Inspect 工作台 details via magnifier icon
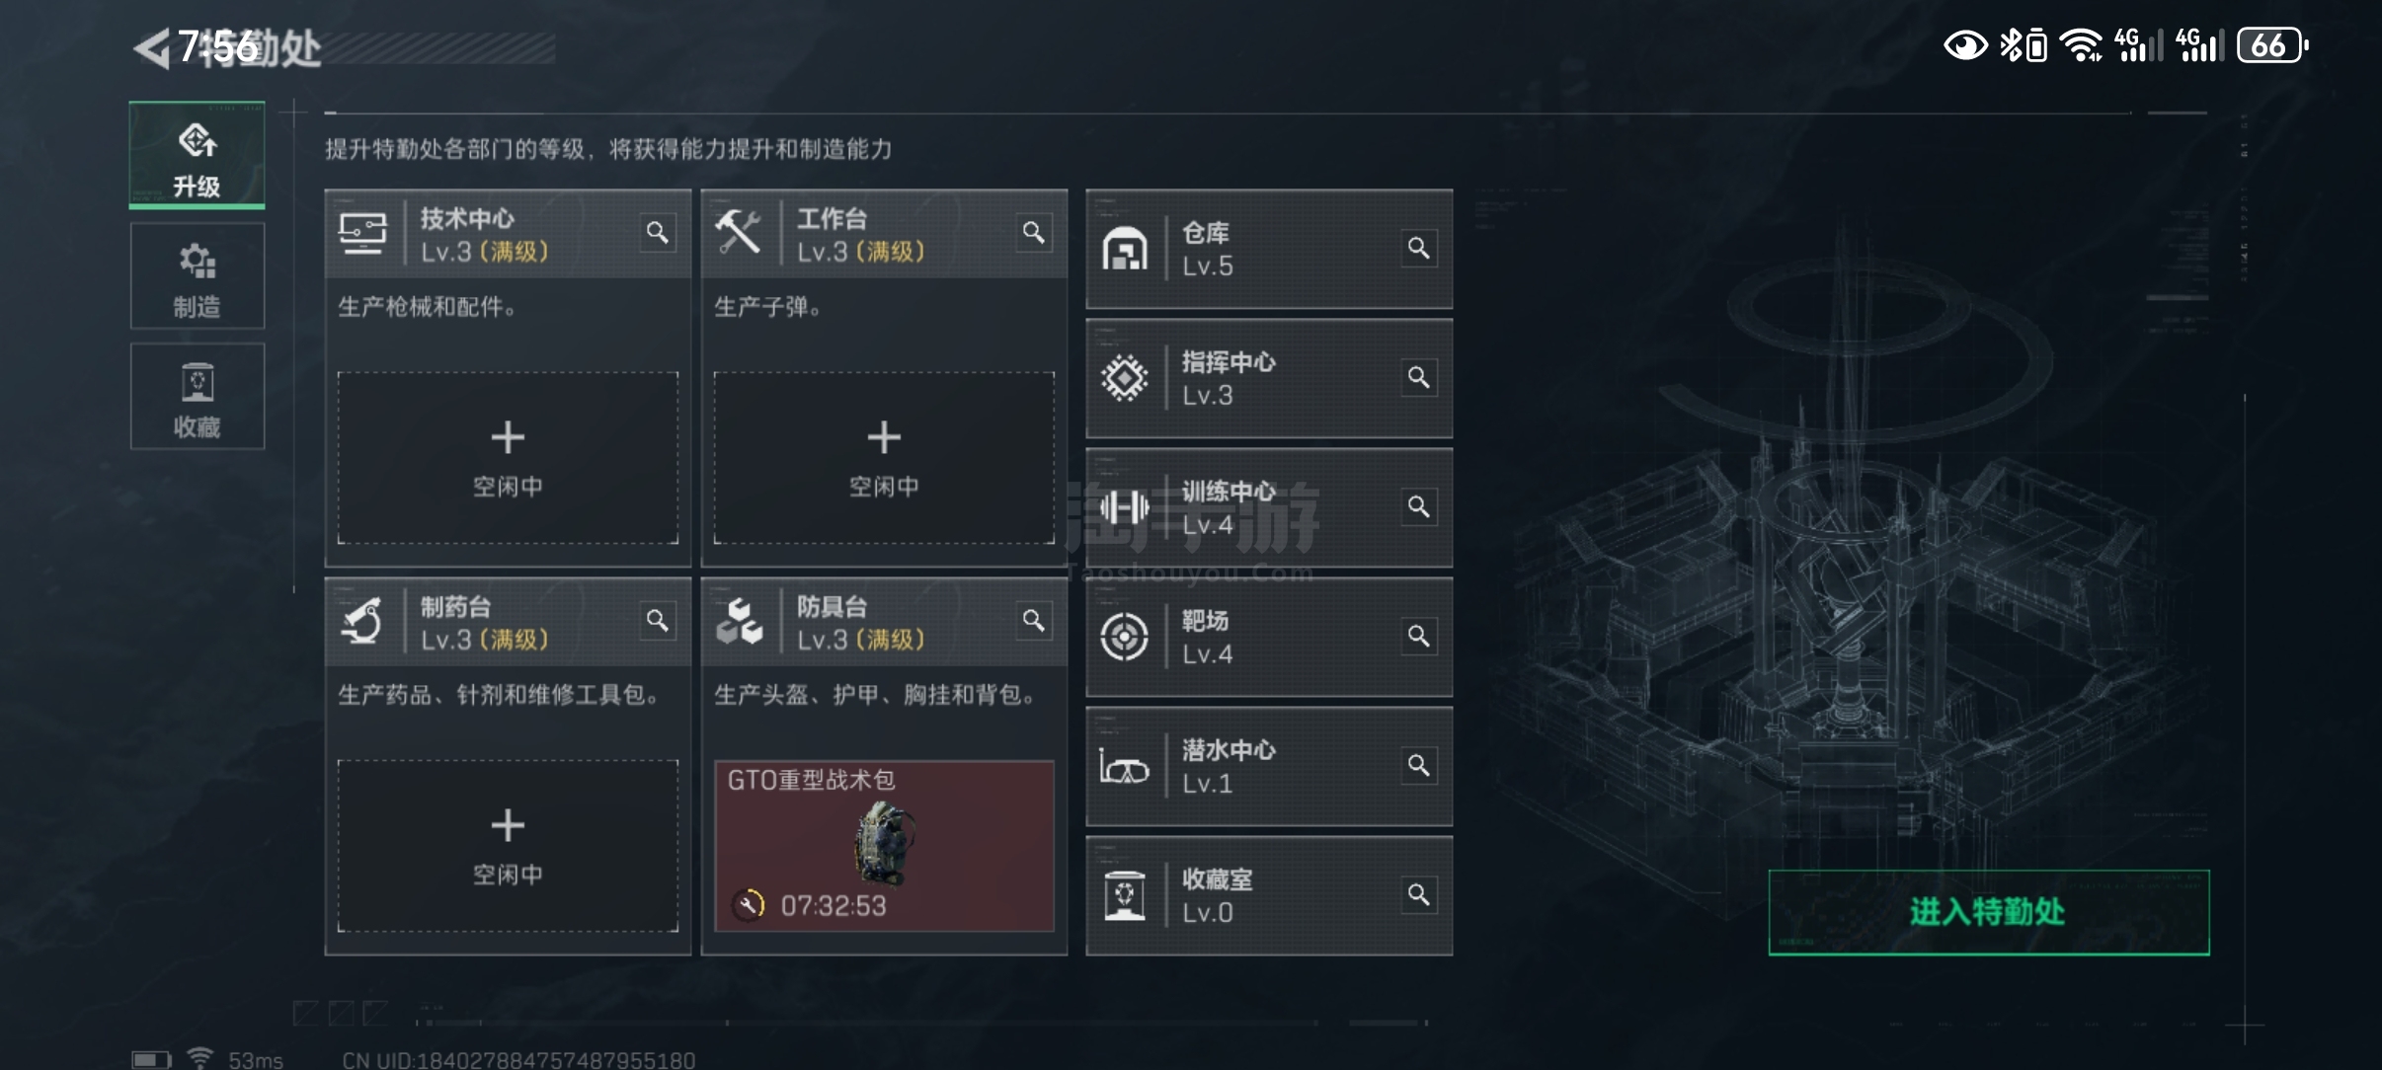This screenshot has width=2382, height=1070. tap(1034, 233)
